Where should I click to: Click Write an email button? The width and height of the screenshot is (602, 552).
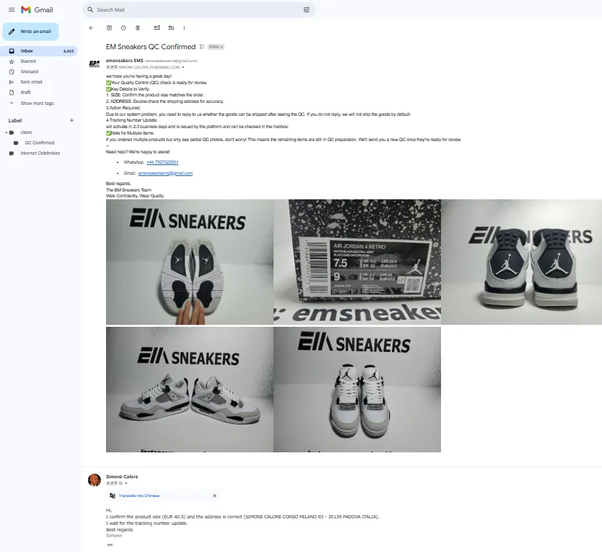point(31,32)
